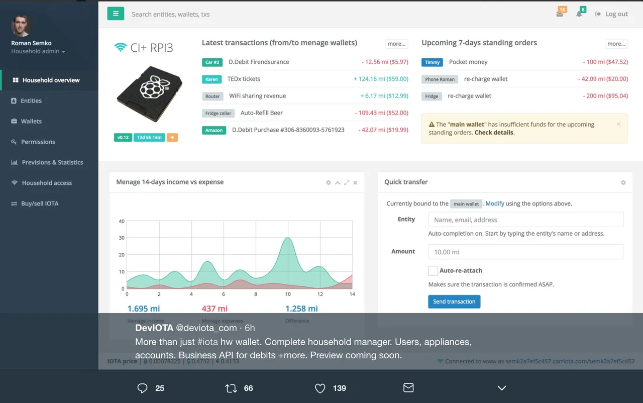The width and height of the screenshot is (643, 403).
Task: Click the Karen tag
Action: point(211,79)
